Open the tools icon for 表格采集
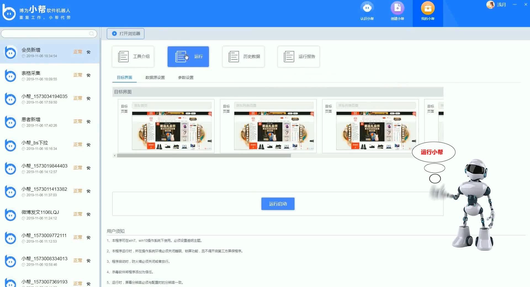The width and height of the screenshot is (530, 287). point(89,75)
